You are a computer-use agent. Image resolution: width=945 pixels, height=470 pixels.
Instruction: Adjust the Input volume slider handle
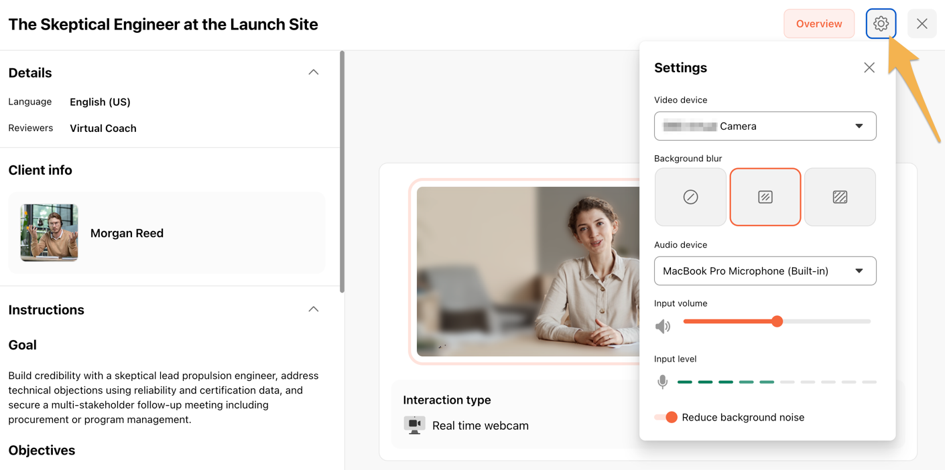pyautogui.click(x=777, y=321)
